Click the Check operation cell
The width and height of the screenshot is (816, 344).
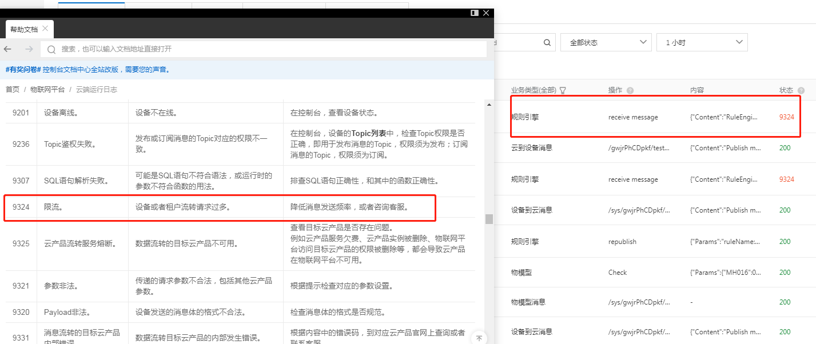pyautogui.click(x=618, y=273)
